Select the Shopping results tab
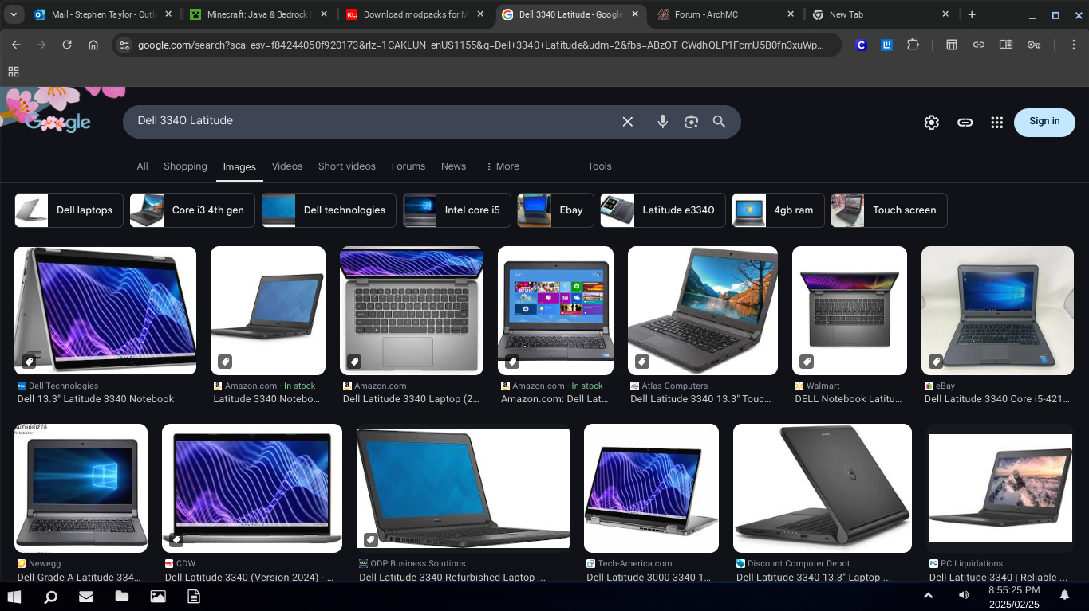 (x=185, y=166)
